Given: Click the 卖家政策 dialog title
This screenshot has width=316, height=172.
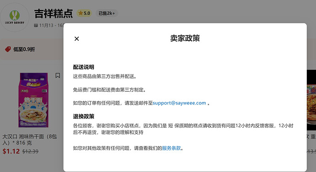Looking at the screenshot, I should pos(185,38).
